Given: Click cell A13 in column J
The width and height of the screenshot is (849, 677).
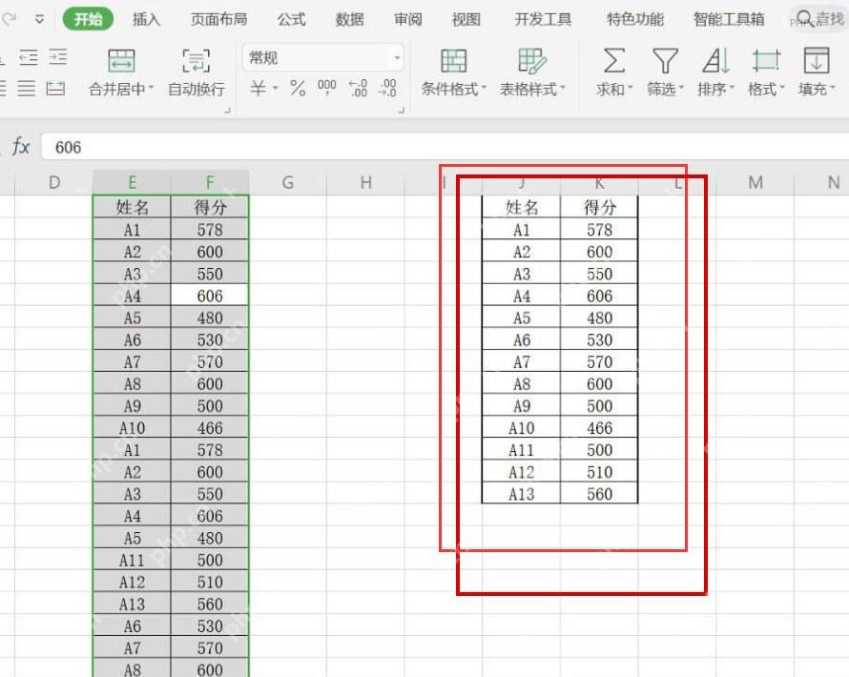Looking at the screenshot, I should (x=522, y=494).
